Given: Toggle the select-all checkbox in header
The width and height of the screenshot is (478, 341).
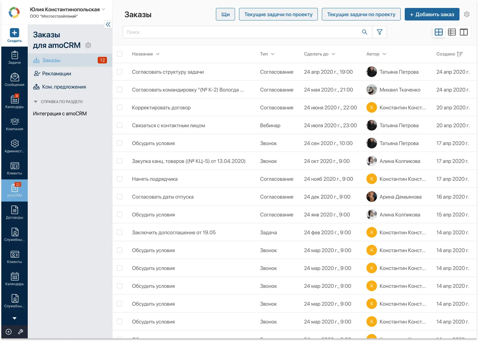Looking at the screenshot, I should pos(119,54).
